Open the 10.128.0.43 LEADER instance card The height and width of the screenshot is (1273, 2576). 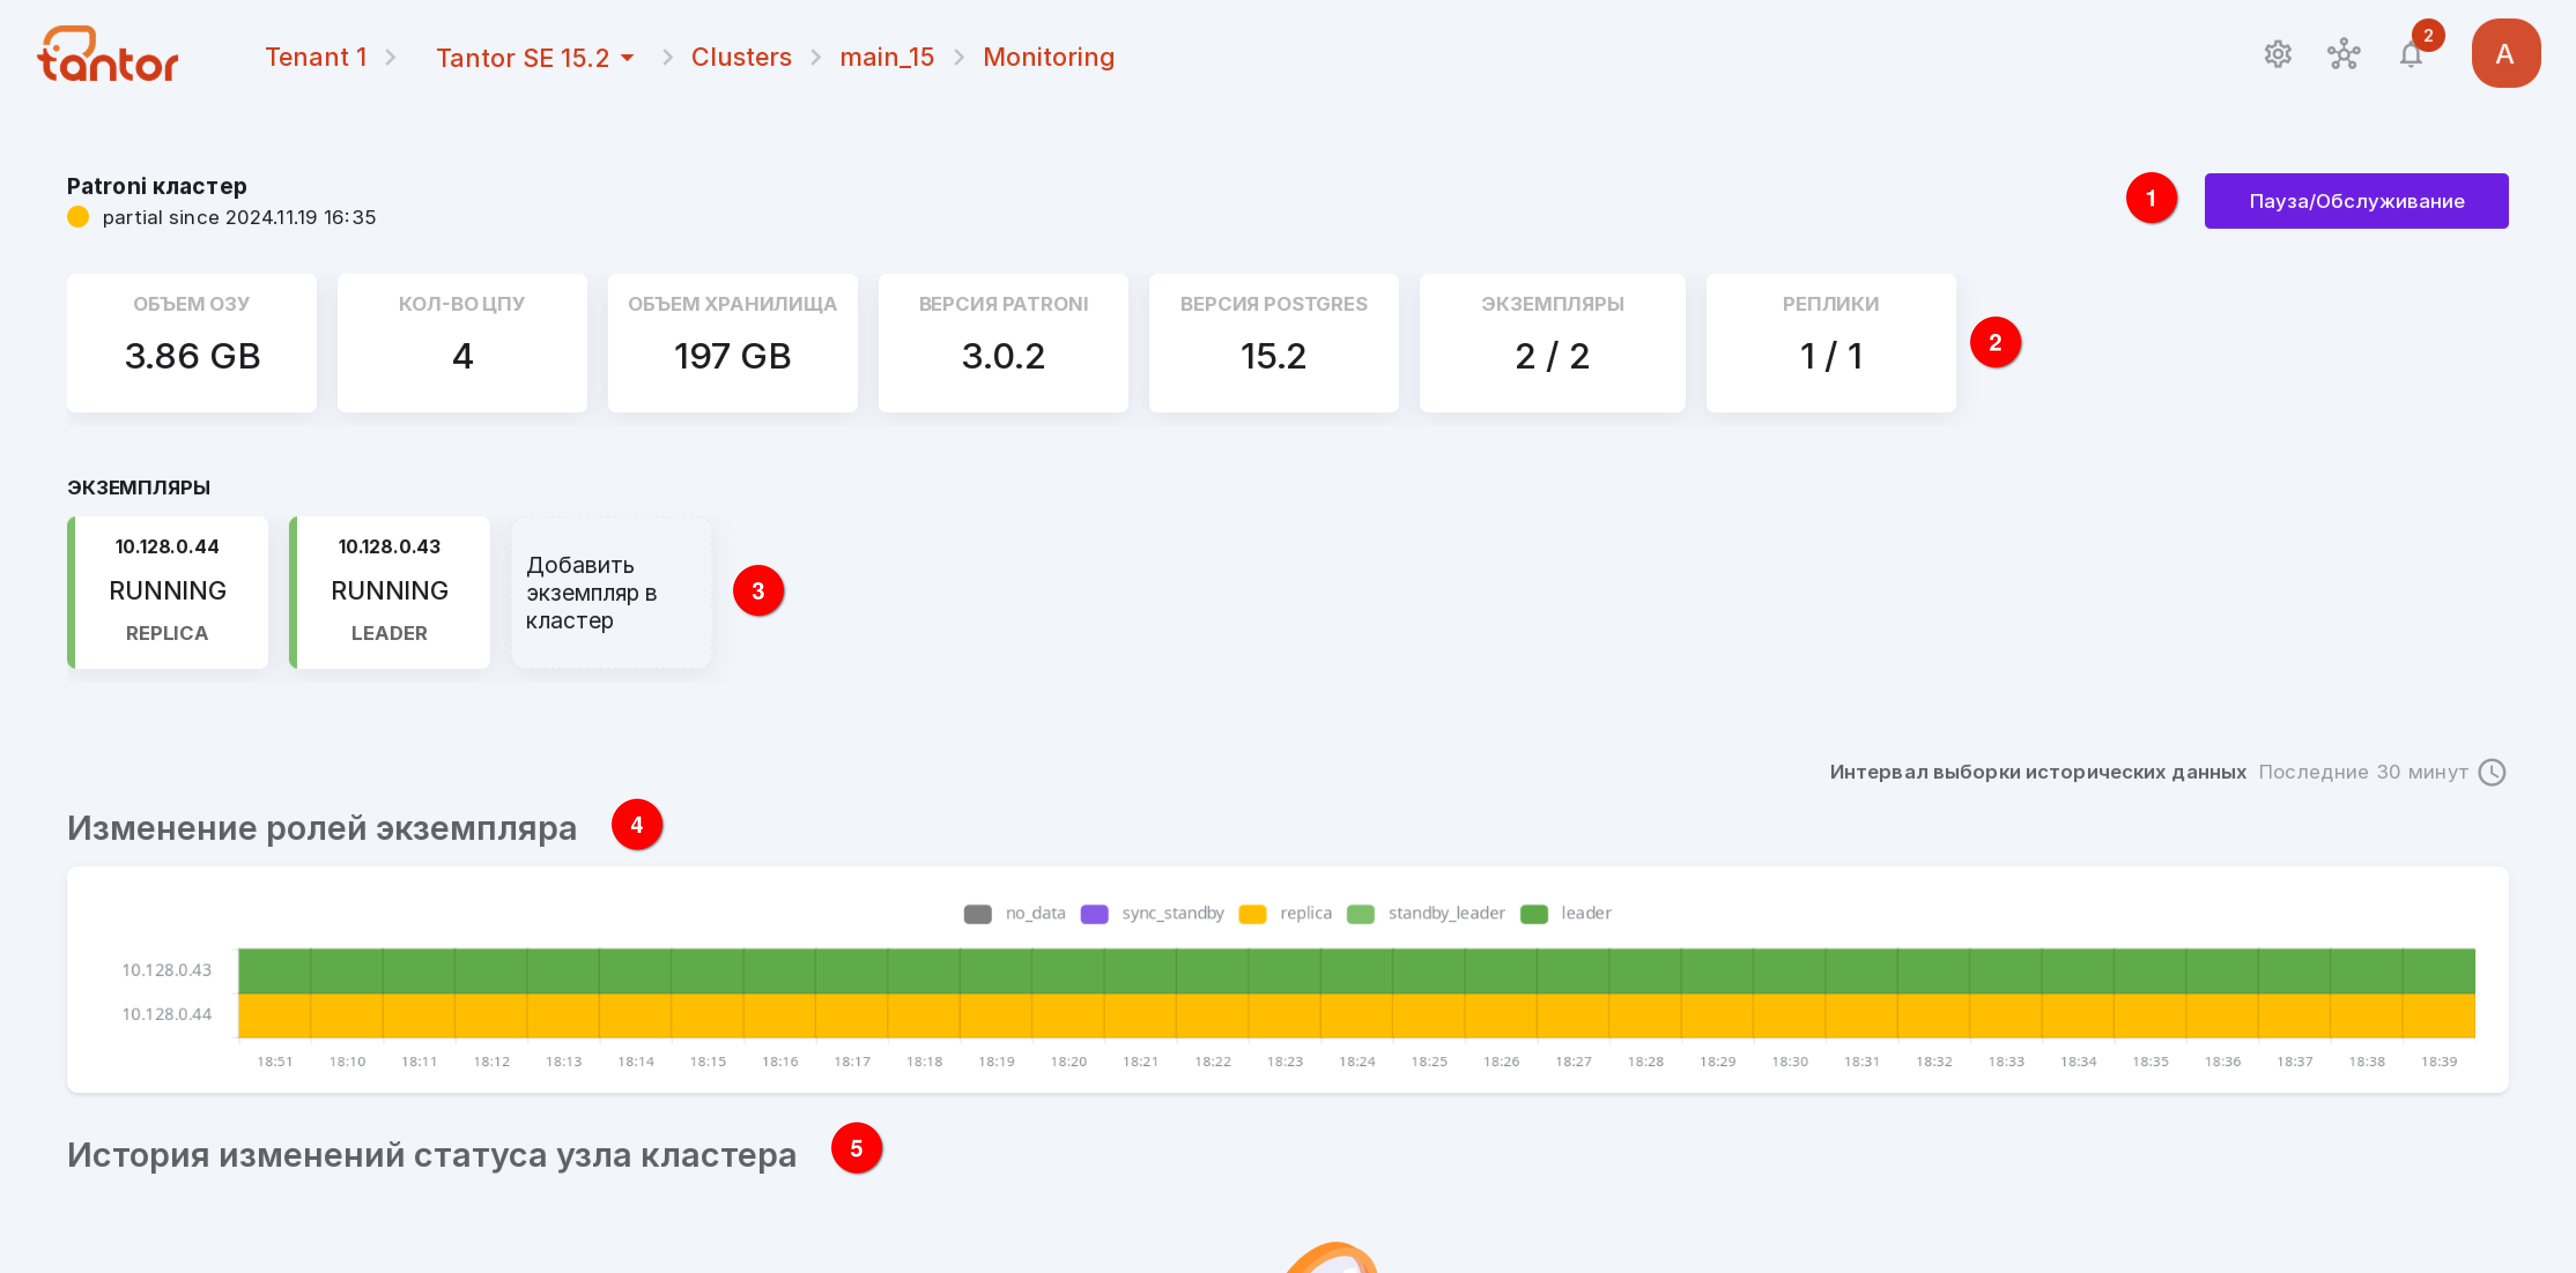coord(389,591)
